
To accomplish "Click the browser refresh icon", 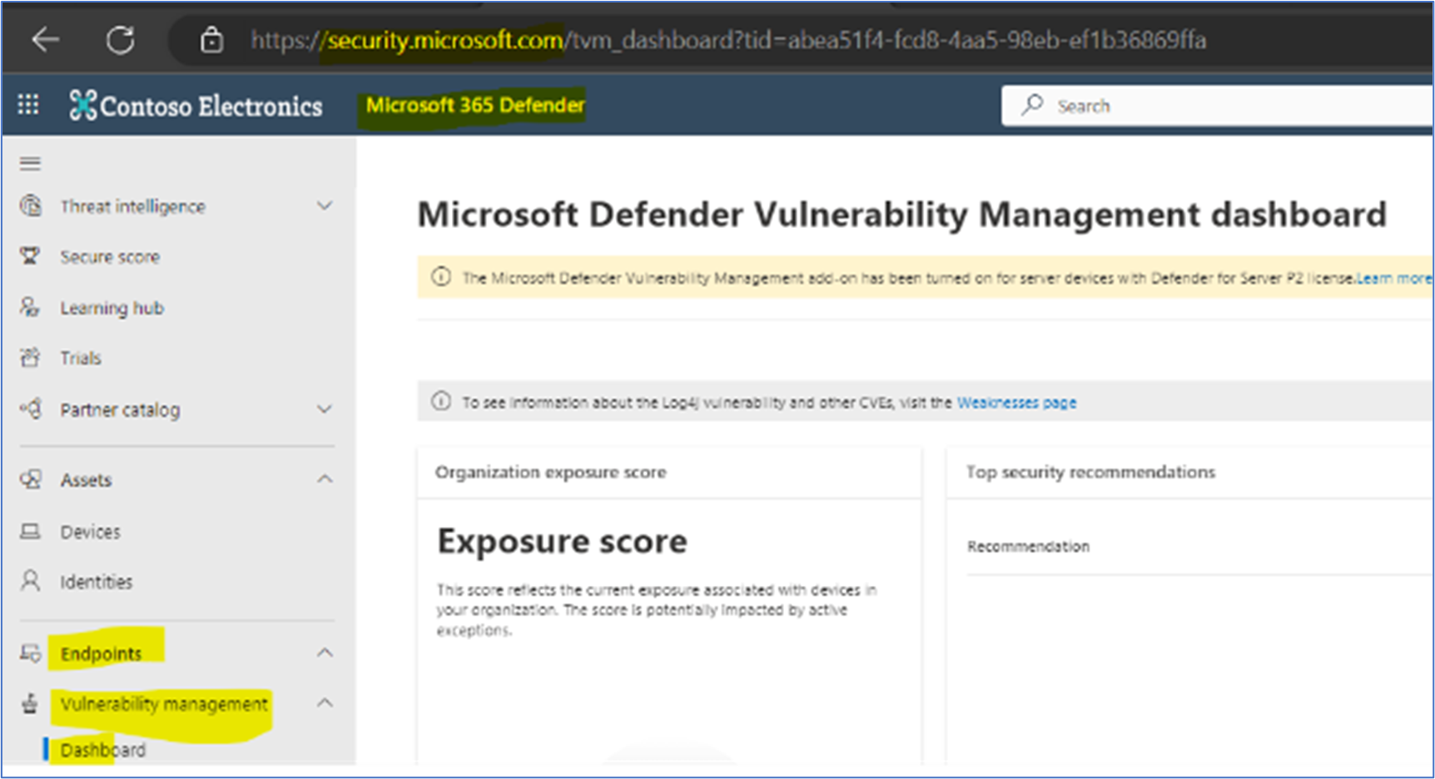I will coord(120,39).
